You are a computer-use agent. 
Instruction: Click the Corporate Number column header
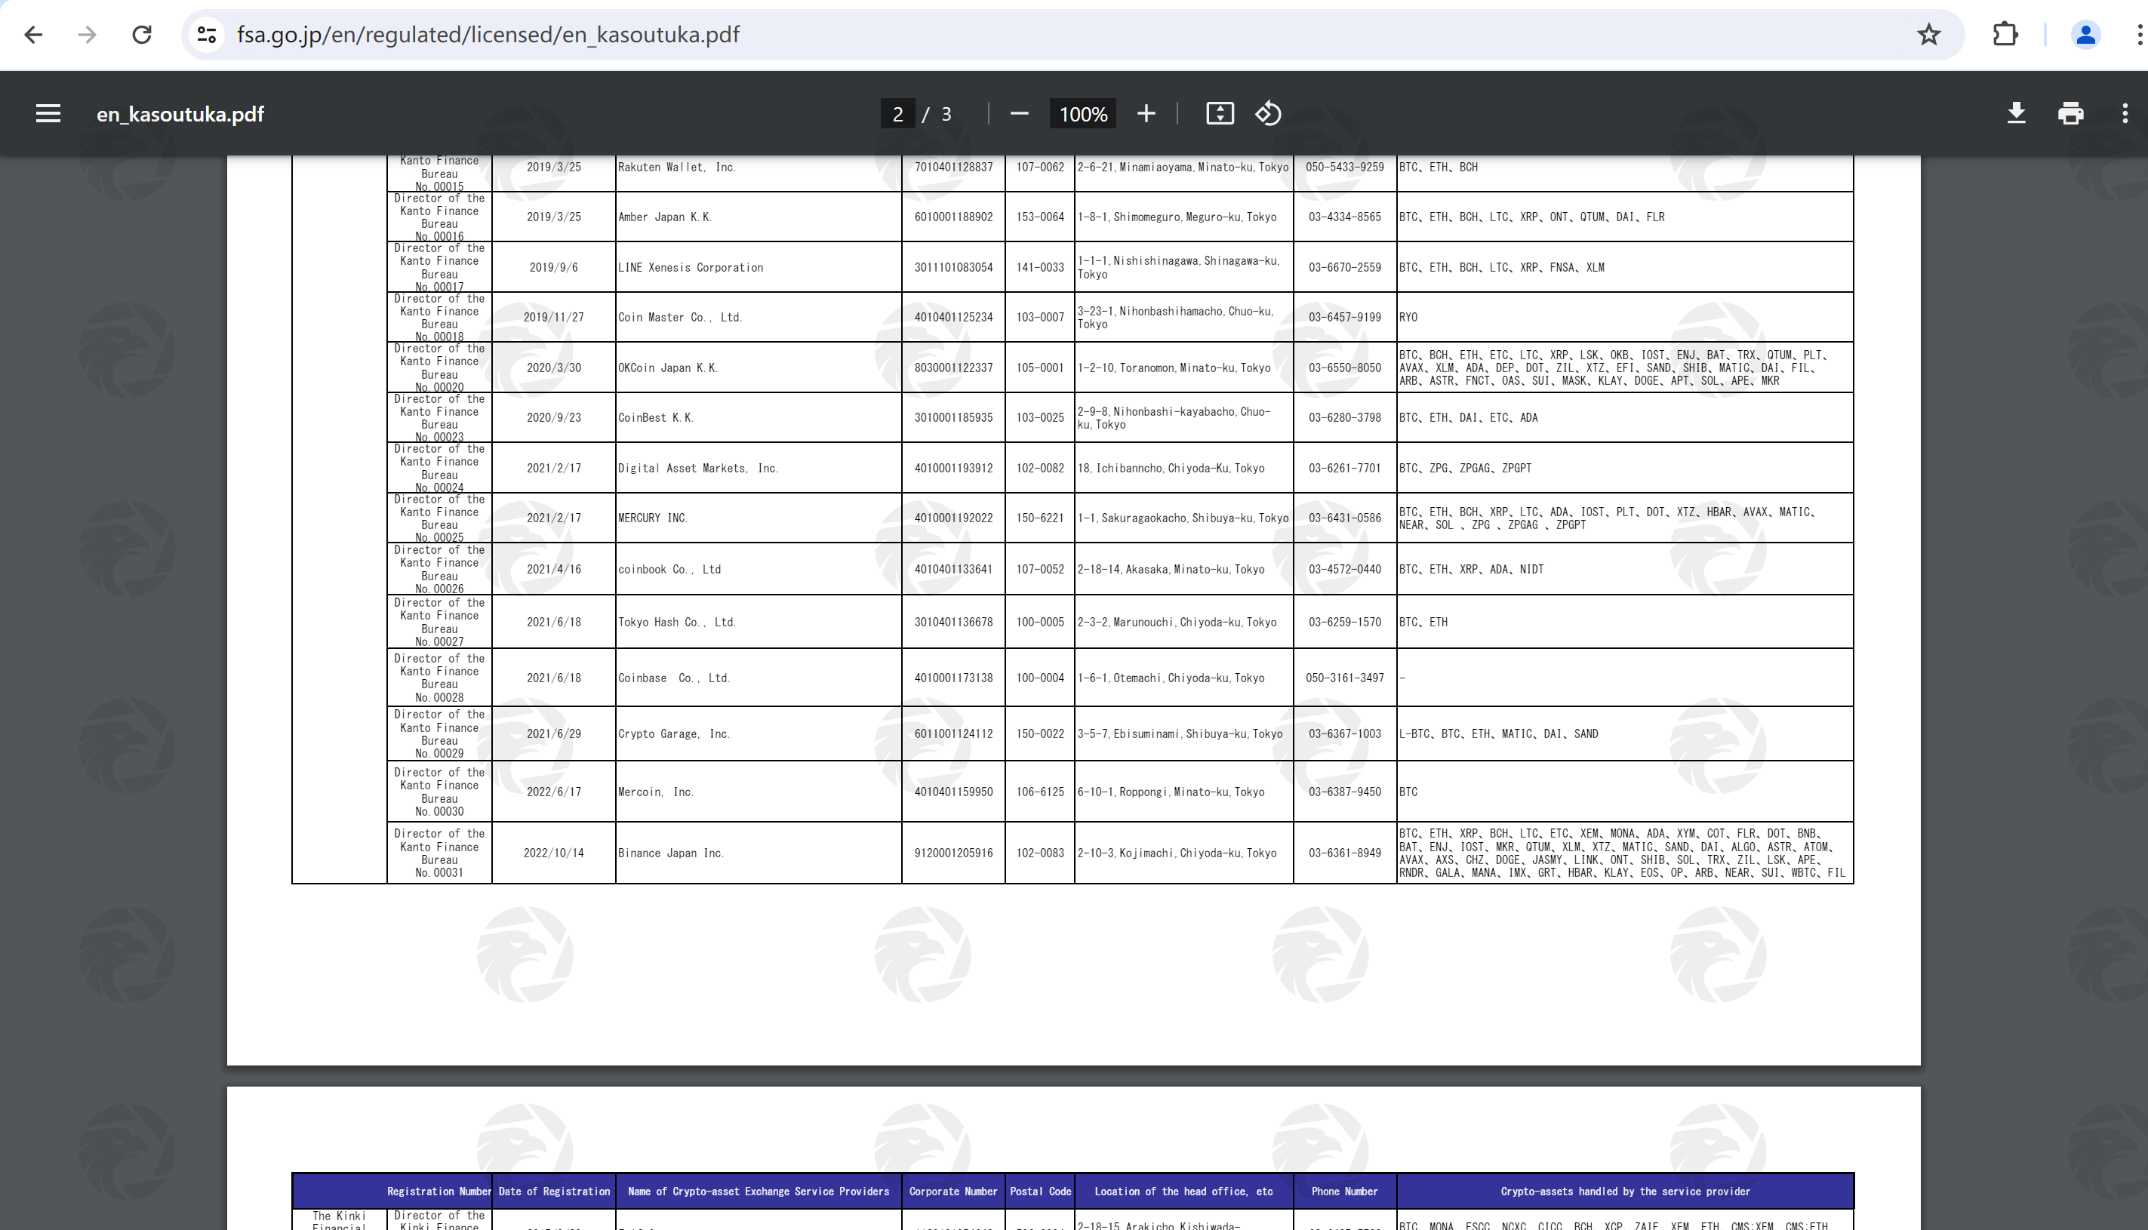tap(954, 1192)
